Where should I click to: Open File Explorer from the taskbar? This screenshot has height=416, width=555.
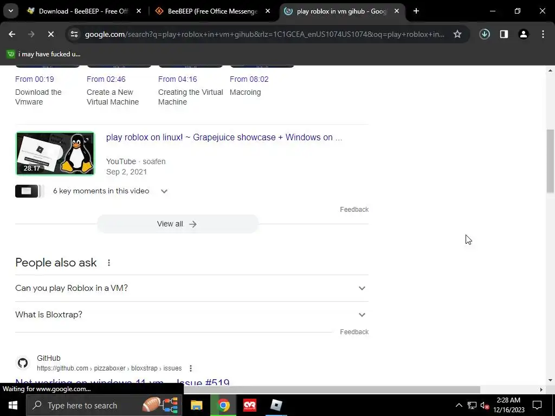[196, 405]
